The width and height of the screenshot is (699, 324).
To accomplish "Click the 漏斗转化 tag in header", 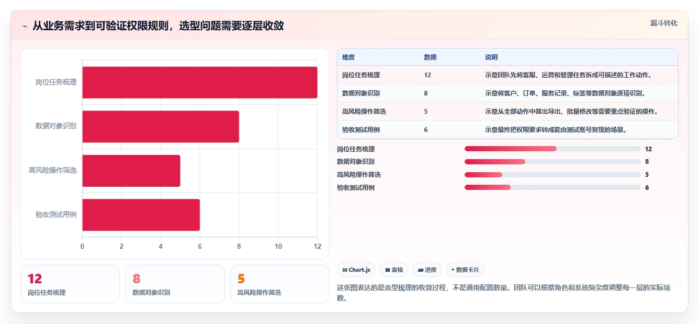I will pos(663,23).
